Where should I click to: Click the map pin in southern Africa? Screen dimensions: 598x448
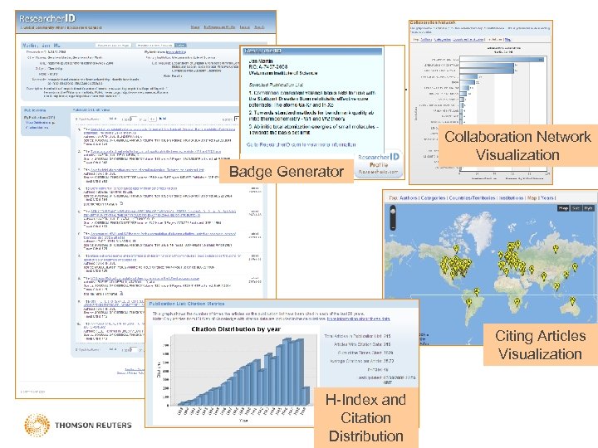[517, 302]
